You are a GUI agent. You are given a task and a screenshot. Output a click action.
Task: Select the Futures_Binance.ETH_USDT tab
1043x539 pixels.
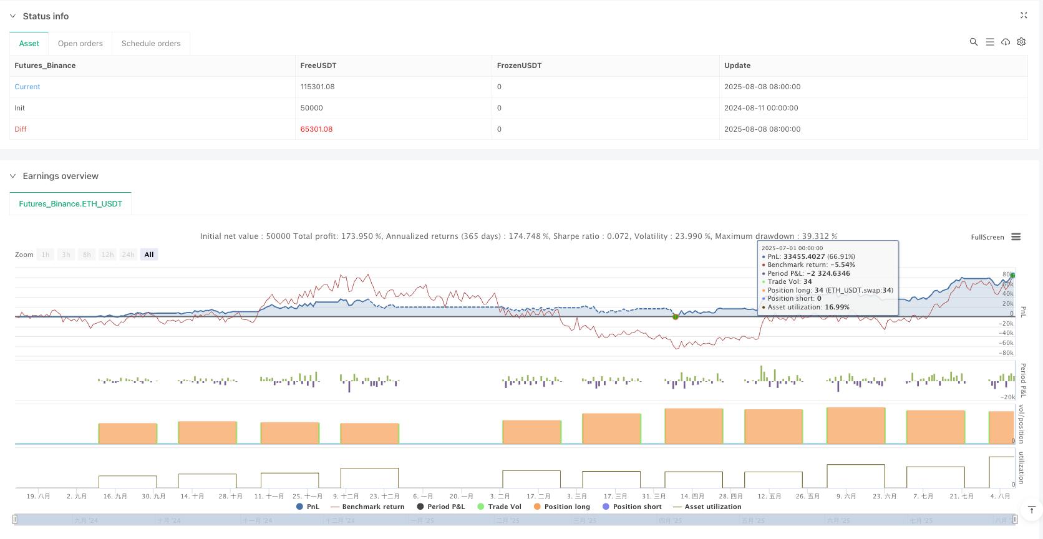point(70,204)
